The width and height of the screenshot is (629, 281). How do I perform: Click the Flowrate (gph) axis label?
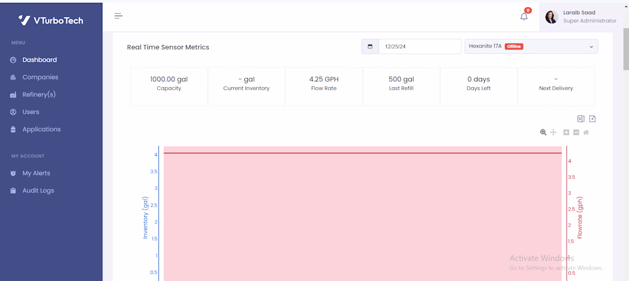coord(580,218)
